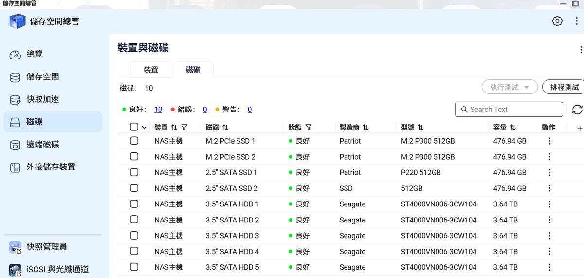Open actions menu for M.2 PCIe SSD 1

549,141
